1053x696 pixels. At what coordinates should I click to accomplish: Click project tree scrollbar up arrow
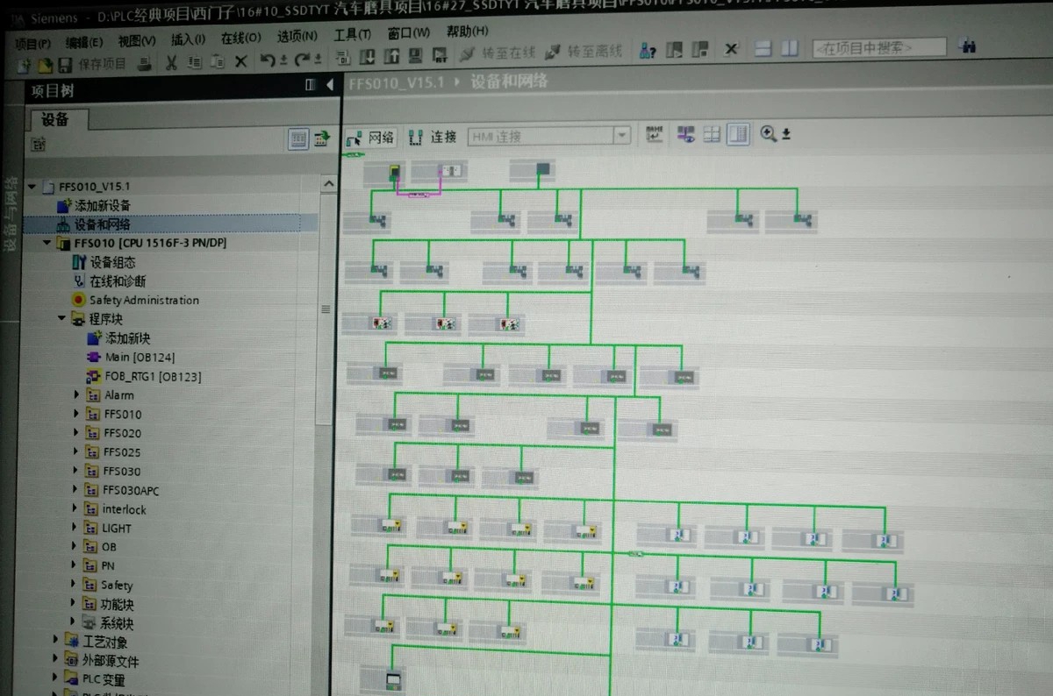pyautogui.click(x=328, y=184)
